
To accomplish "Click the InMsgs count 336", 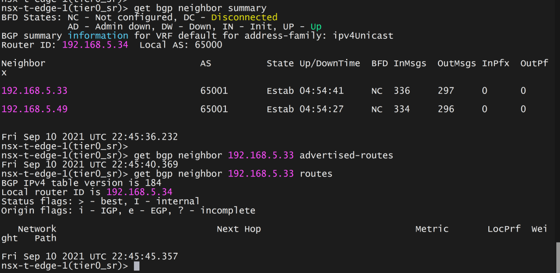I will [x=402, y=91].
